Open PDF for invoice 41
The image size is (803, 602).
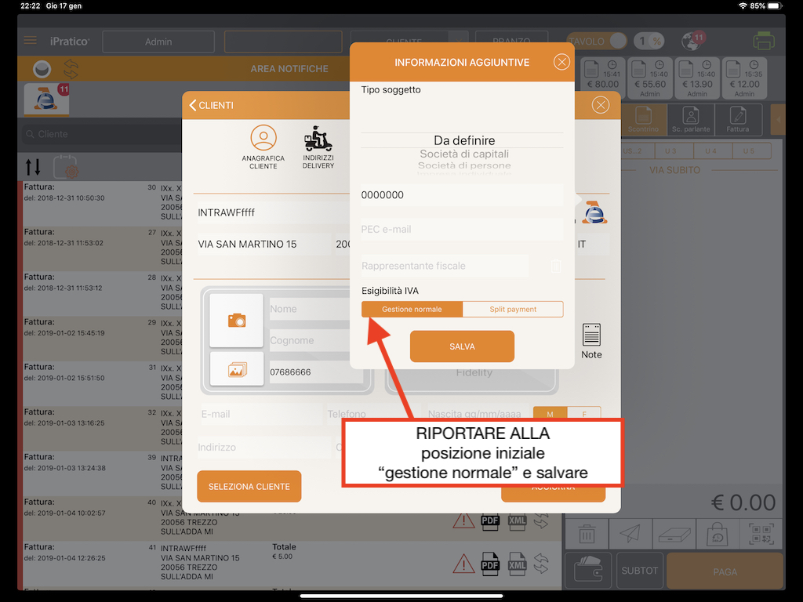click(490, 564)
